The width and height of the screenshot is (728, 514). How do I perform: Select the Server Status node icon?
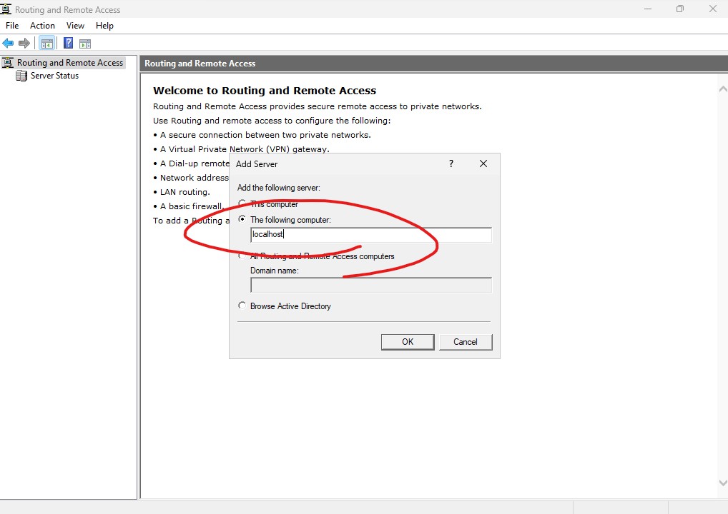click(21, 76)
